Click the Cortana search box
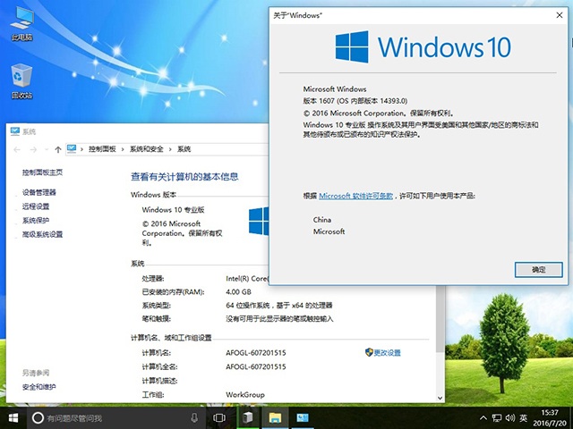 point(116,418)
